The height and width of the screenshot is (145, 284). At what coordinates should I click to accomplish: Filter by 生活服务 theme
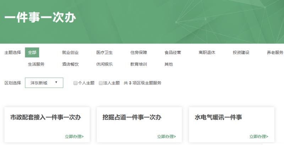point(36,64)
